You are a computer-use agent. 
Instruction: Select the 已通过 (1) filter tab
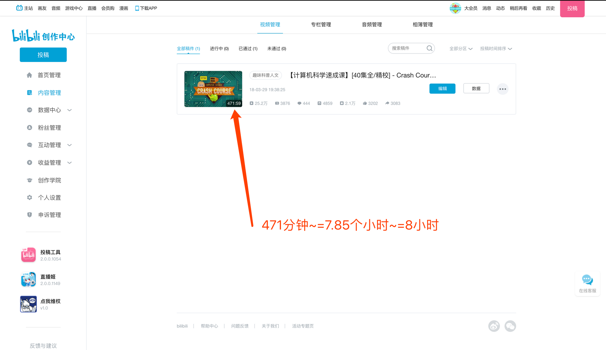pyautogui.click(x=248, y=49)
